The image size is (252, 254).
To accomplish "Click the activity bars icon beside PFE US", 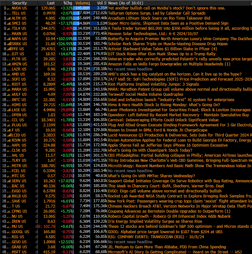I will coord(9,49).
